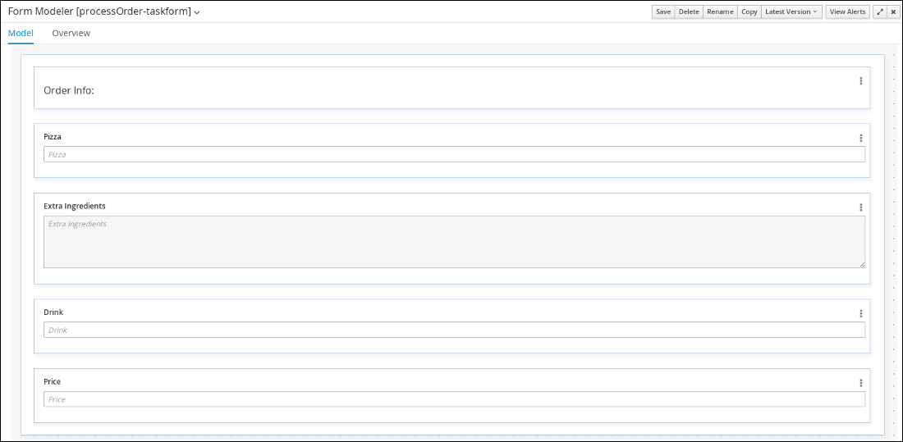Open kebab menu for Pizza field
This screenshot has width=903, height=442.
click(x=860, y=138)
